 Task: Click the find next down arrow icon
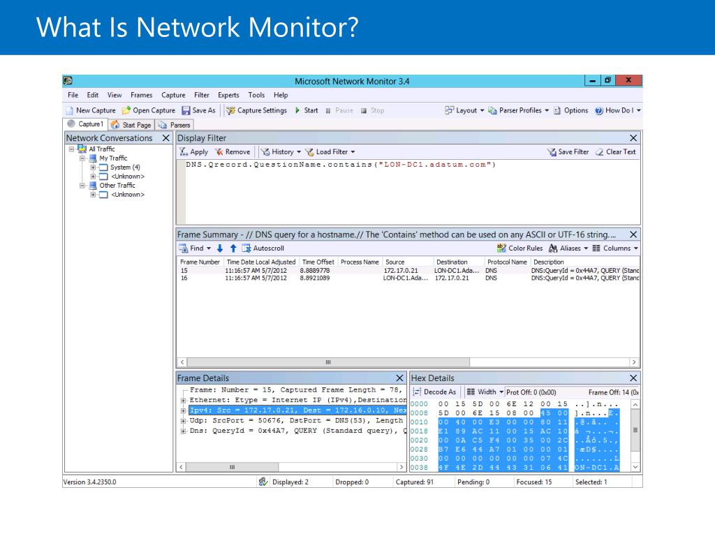220,248
